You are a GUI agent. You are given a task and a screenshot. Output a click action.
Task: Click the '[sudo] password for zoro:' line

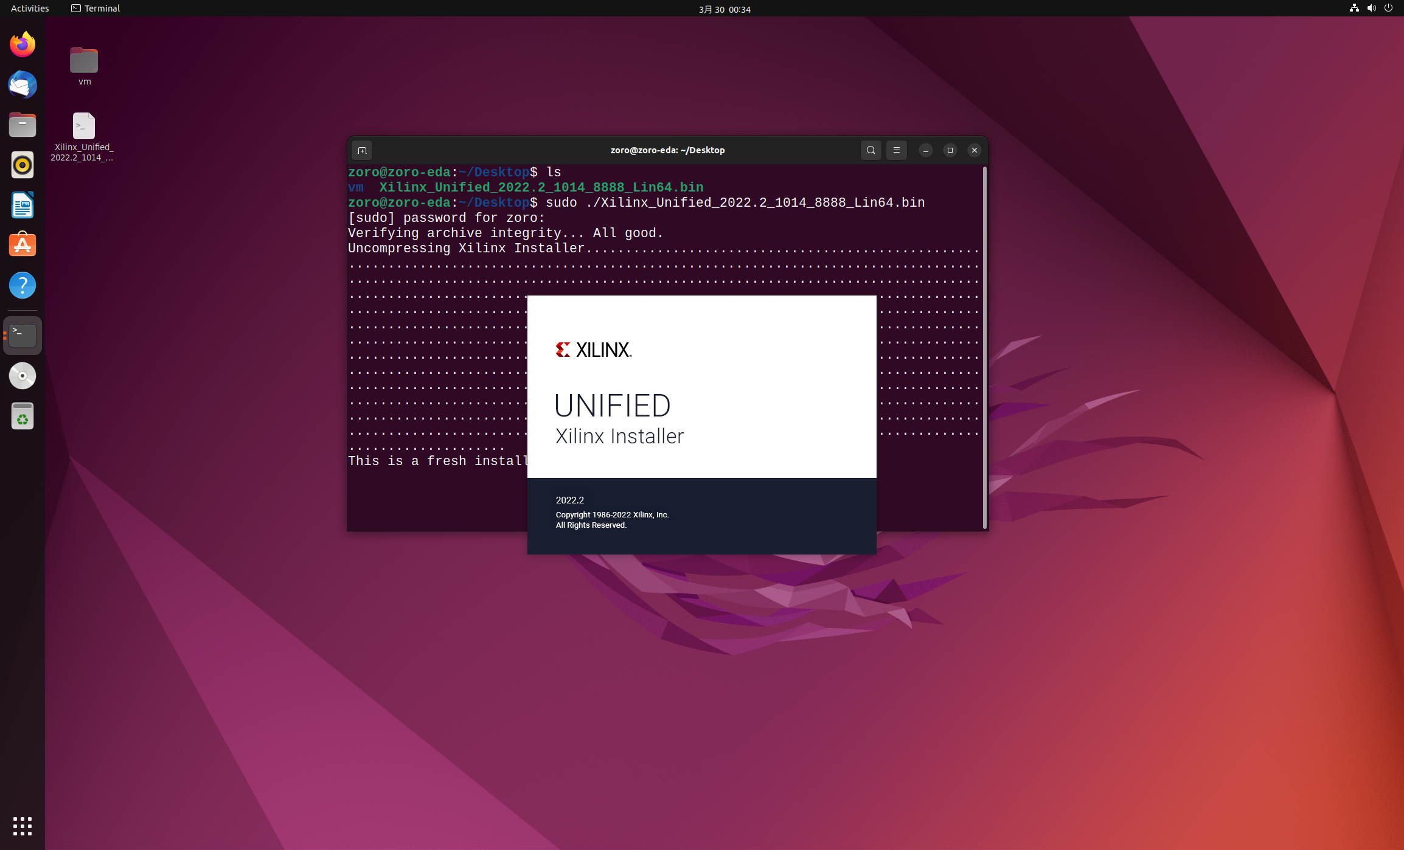pos(447,218)
